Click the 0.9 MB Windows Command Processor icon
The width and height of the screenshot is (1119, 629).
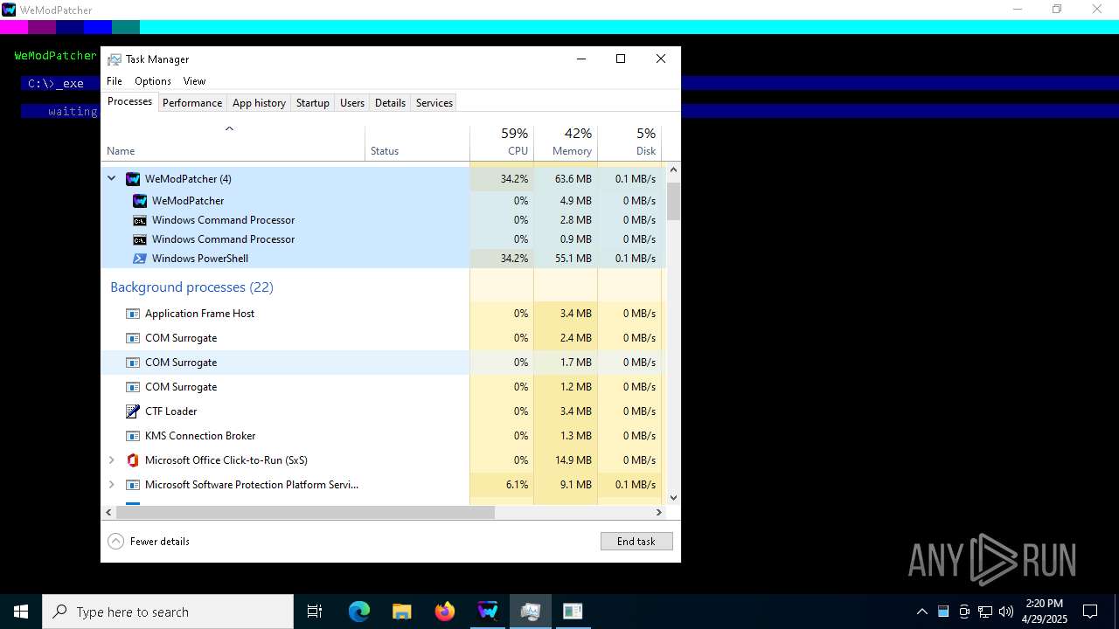[140, 239]
